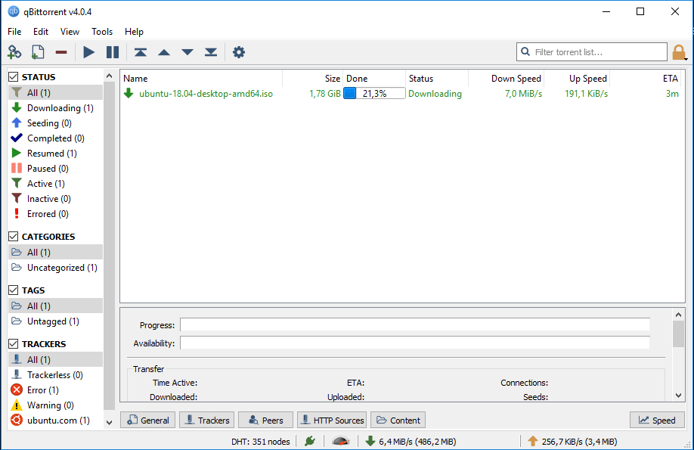Select ubuntu-18.04-desktop-amd64.iso torrent
The image size is (694, 450).
coord(206,94)
